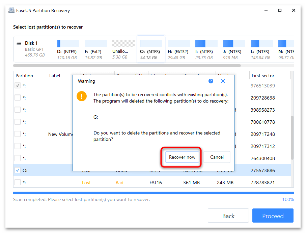The image size is (306, 233).
Task: Click the 100% progress value
Action: coord(288,200)
